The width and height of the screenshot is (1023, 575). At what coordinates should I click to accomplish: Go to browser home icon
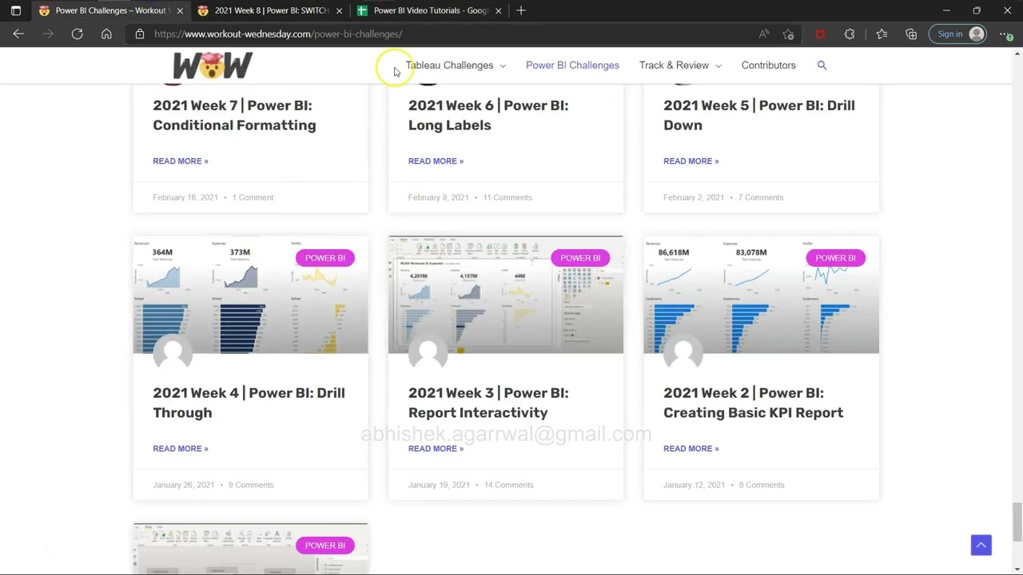click(x=106, y=34)
